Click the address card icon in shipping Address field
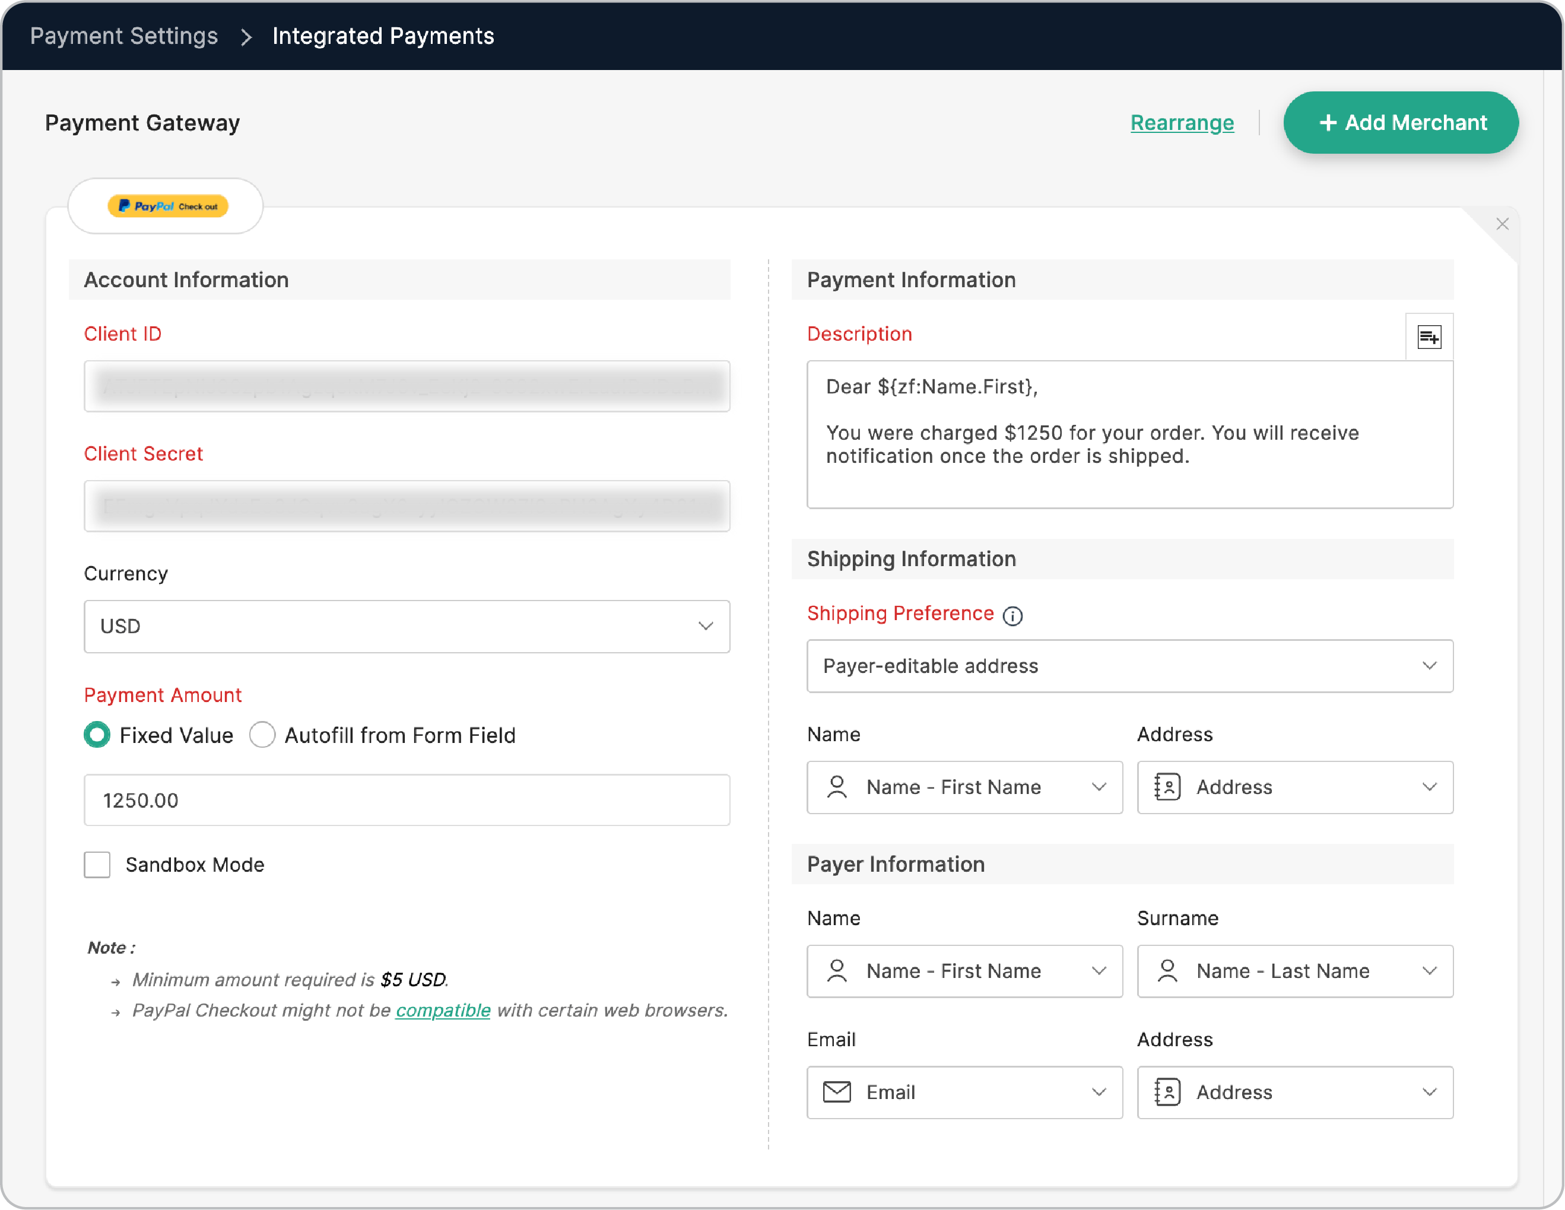1565x1210 pixels. point(1167,787)
